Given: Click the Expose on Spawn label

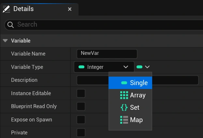Looking at the screenshot, I should click(32, 120).
